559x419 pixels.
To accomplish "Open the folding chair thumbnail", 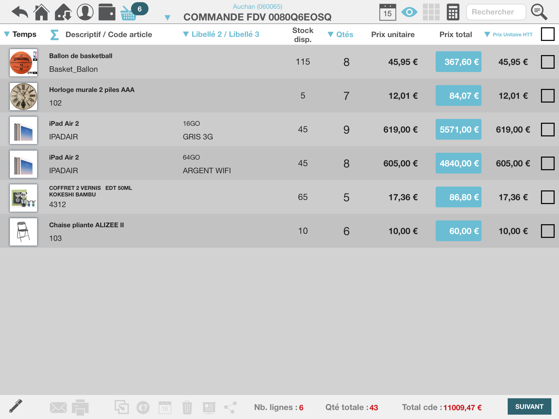I will pos(23,232).
